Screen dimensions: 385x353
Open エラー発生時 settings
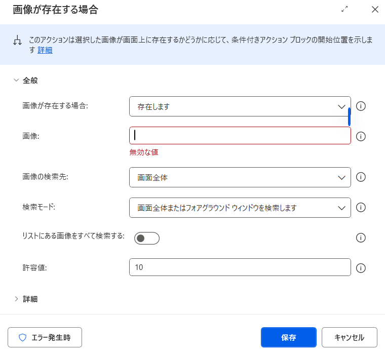(45, 337)
